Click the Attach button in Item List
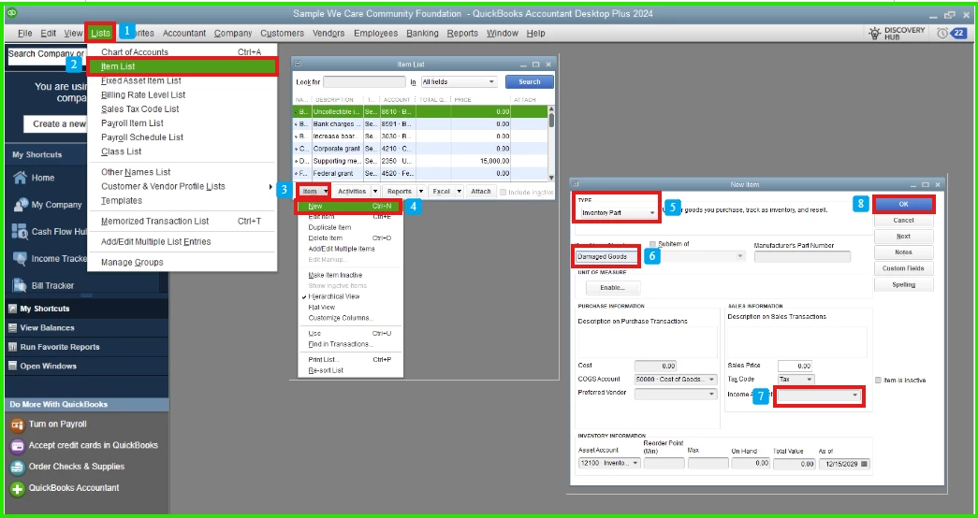 480,192
